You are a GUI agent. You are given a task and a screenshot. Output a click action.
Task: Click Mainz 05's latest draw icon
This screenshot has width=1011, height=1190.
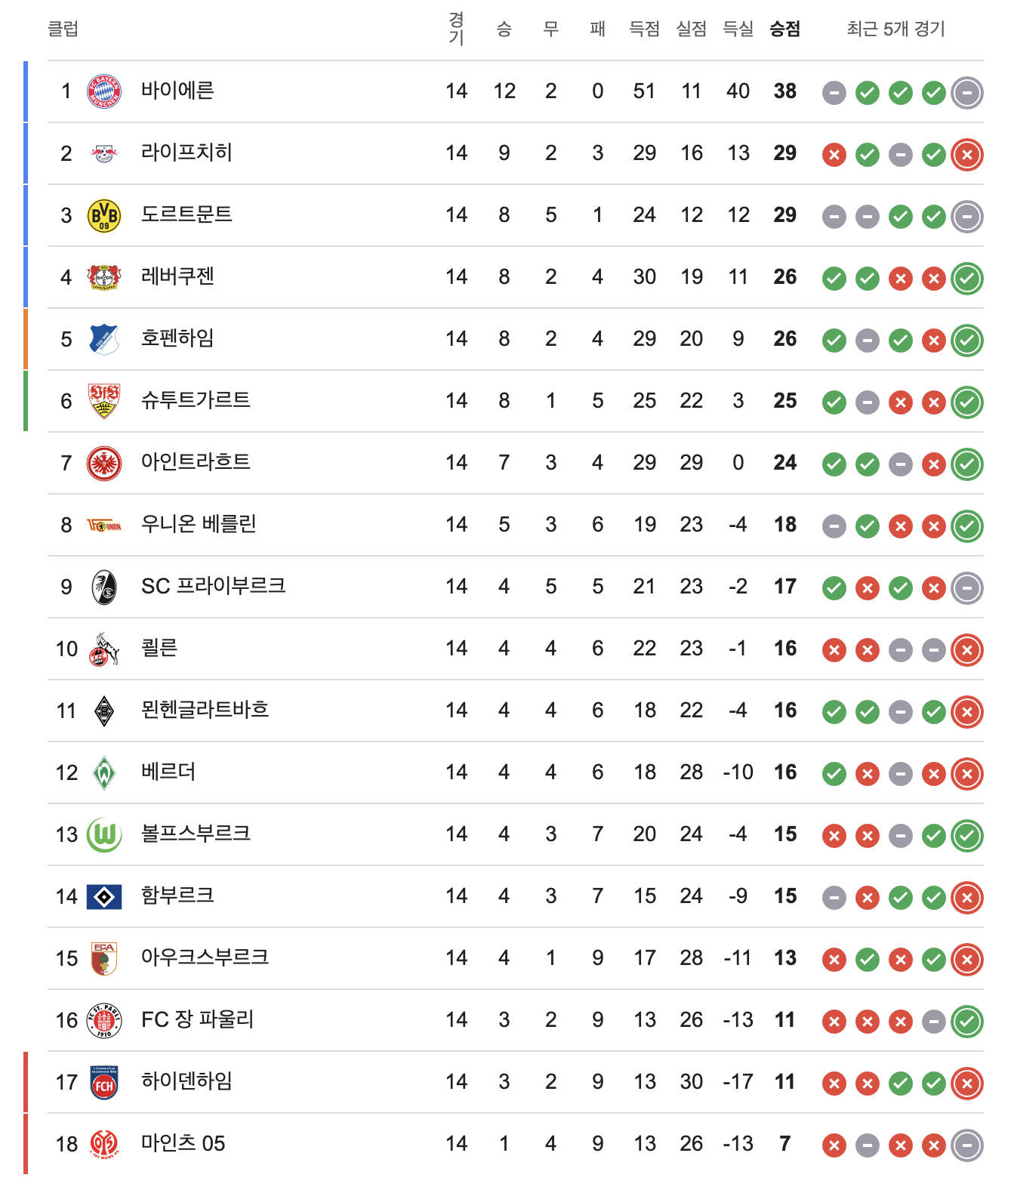click(967, 1145)
